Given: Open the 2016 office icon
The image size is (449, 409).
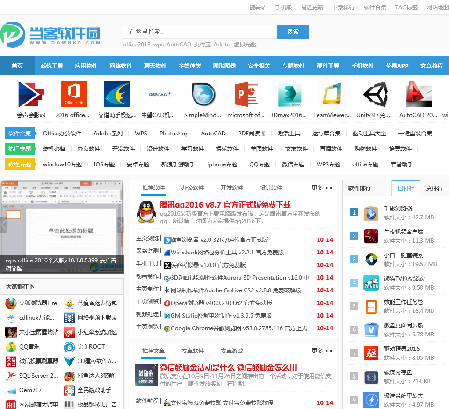Looking at the screenshot, I should coord(74,94).
